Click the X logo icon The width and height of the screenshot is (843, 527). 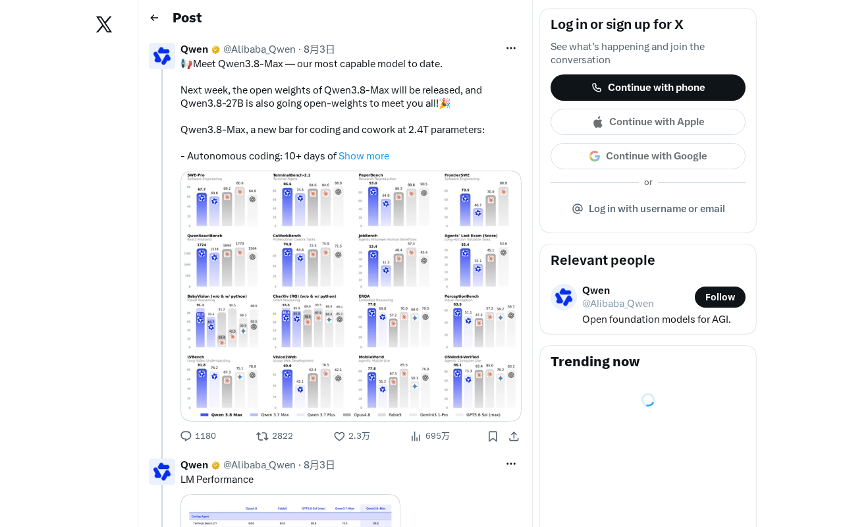coord(104,24)
